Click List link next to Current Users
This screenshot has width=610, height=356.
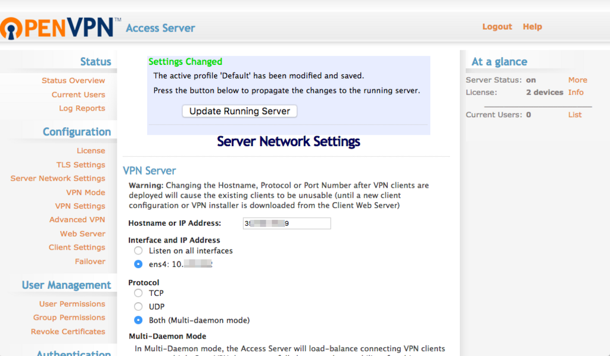(575, 115)
